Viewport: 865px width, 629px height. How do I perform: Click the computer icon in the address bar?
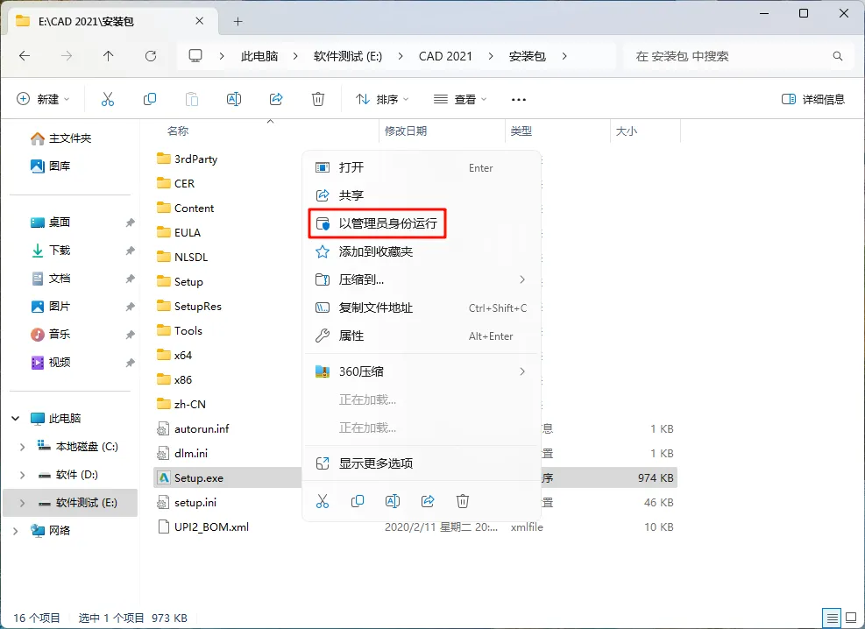click(x=195, y=56)
